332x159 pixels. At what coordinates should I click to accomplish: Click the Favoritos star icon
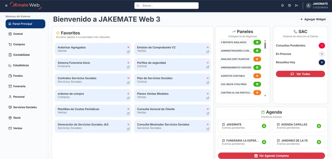58,33
